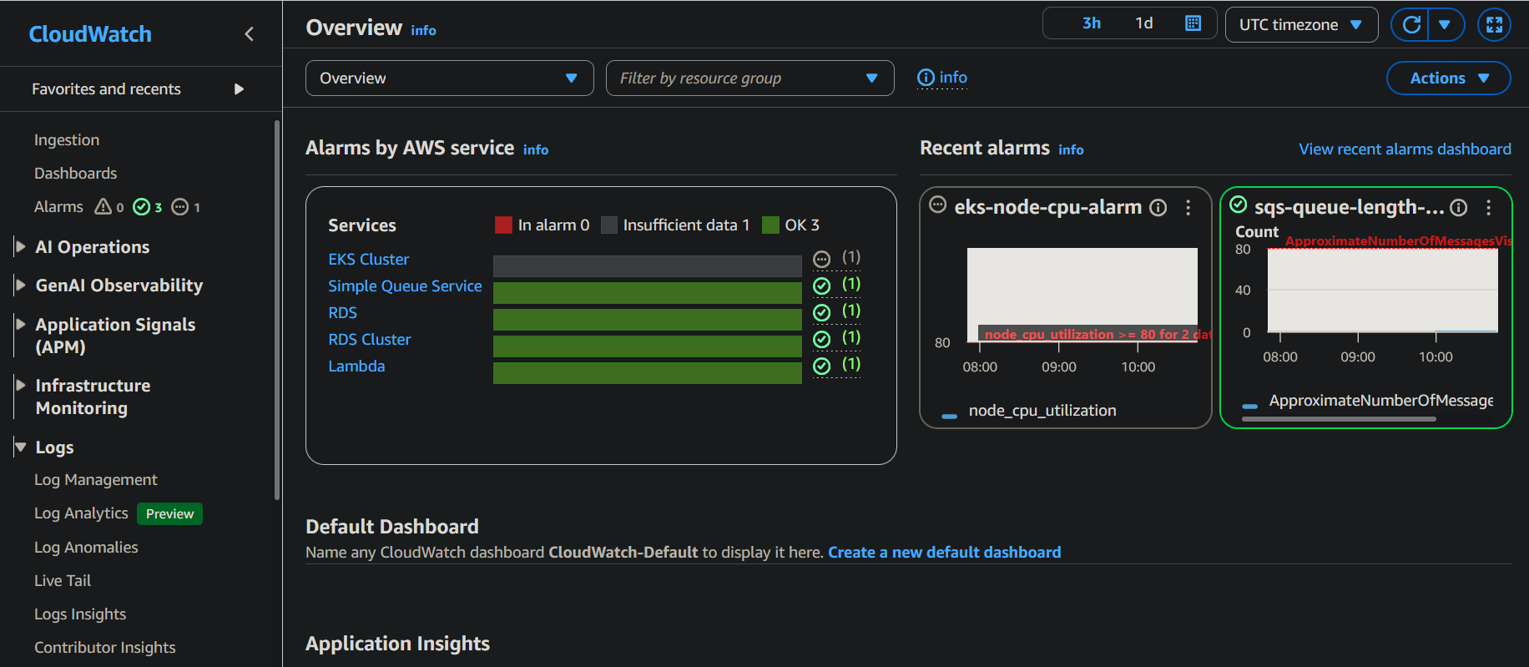
Task: Open the Overview view selector dropdown
Action: pos(449,78)
